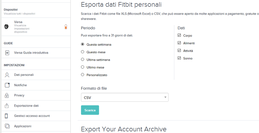Click the Scarica download button
Viewport: 259px width, 133px height.
point(90,110)
